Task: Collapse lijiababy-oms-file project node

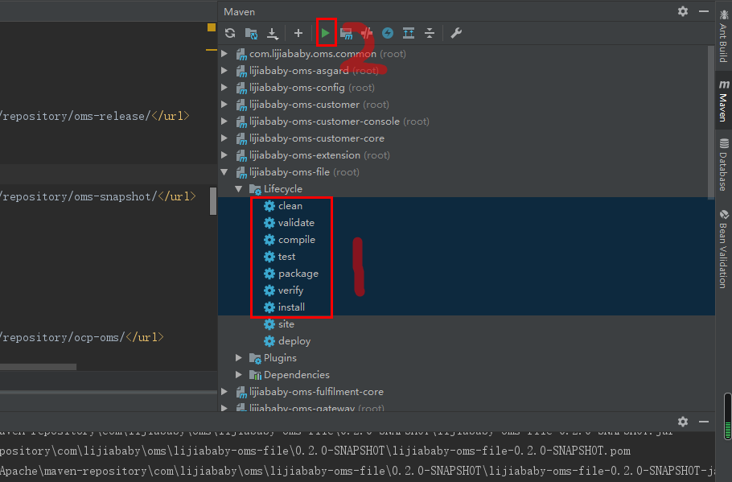Action: tap(224, 172)
